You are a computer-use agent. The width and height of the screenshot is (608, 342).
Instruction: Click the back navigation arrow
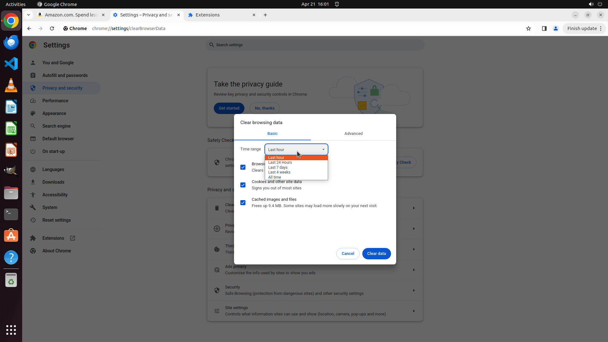point(29,28)
